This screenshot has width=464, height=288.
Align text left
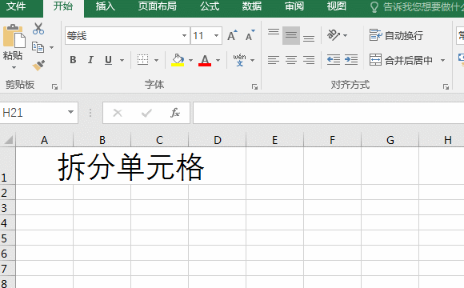point(274,60)
